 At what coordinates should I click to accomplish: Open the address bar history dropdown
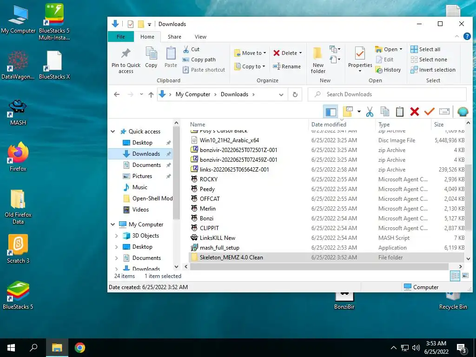[281, 94]
